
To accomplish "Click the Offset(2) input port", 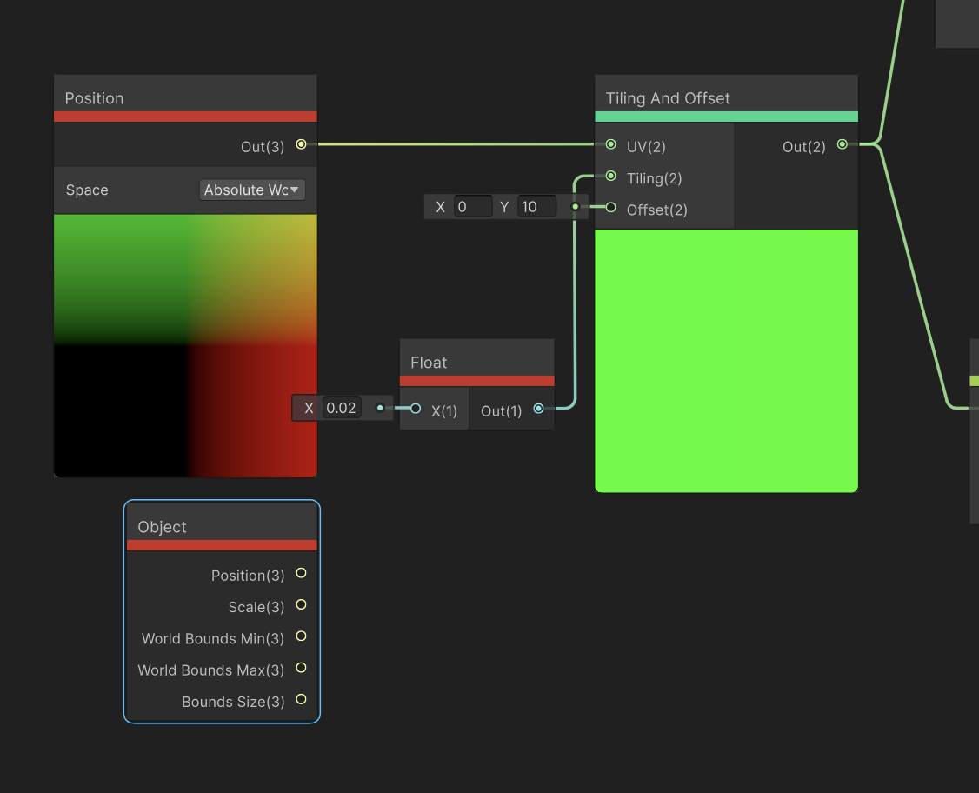I will point(611,210).
